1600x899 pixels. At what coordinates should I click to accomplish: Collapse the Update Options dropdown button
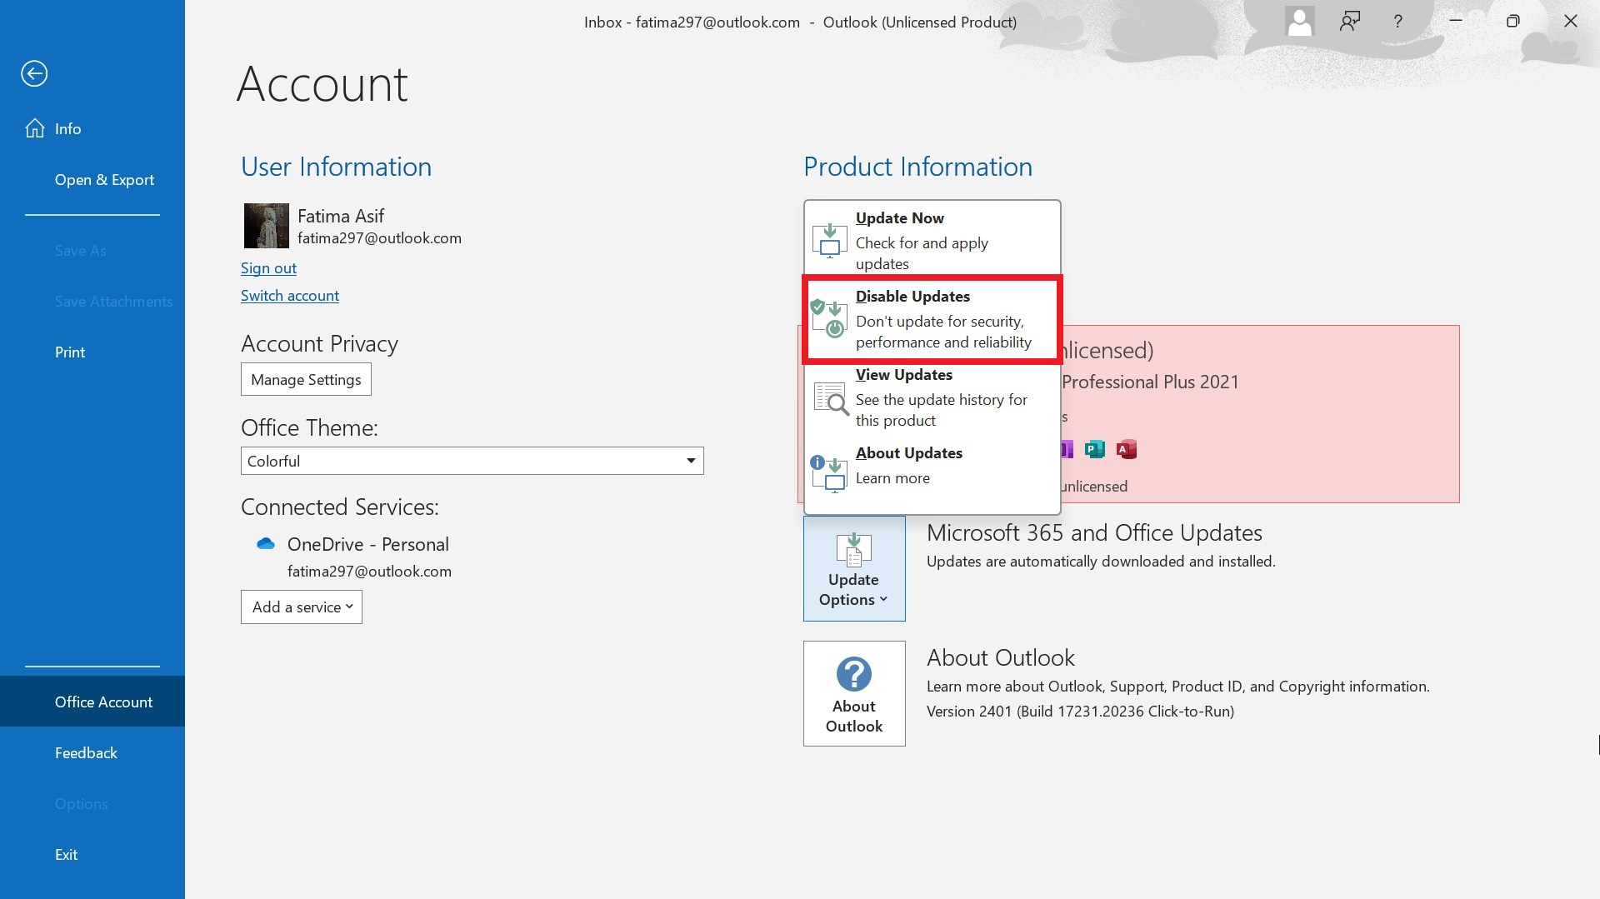853,568
